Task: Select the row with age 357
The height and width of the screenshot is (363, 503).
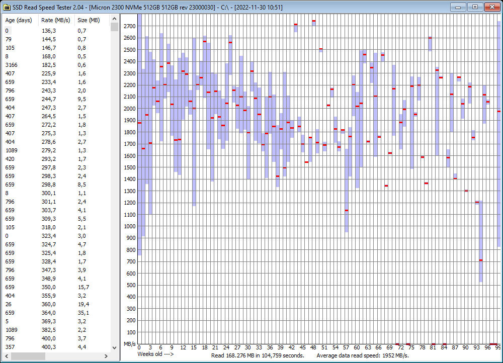Action: (56, 347)
